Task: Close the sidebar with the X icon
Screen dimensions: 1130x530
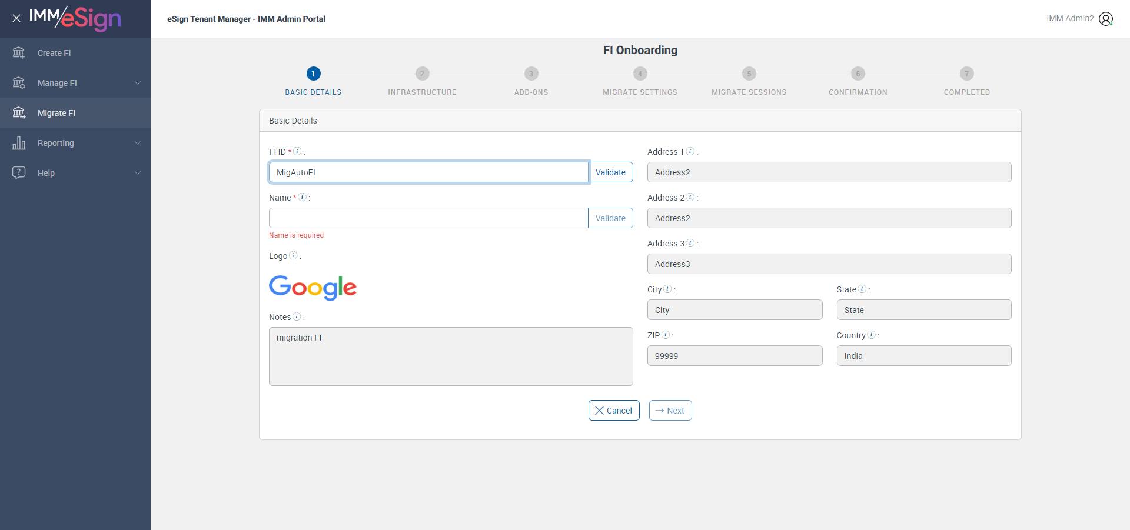Action: coord(16,18)
